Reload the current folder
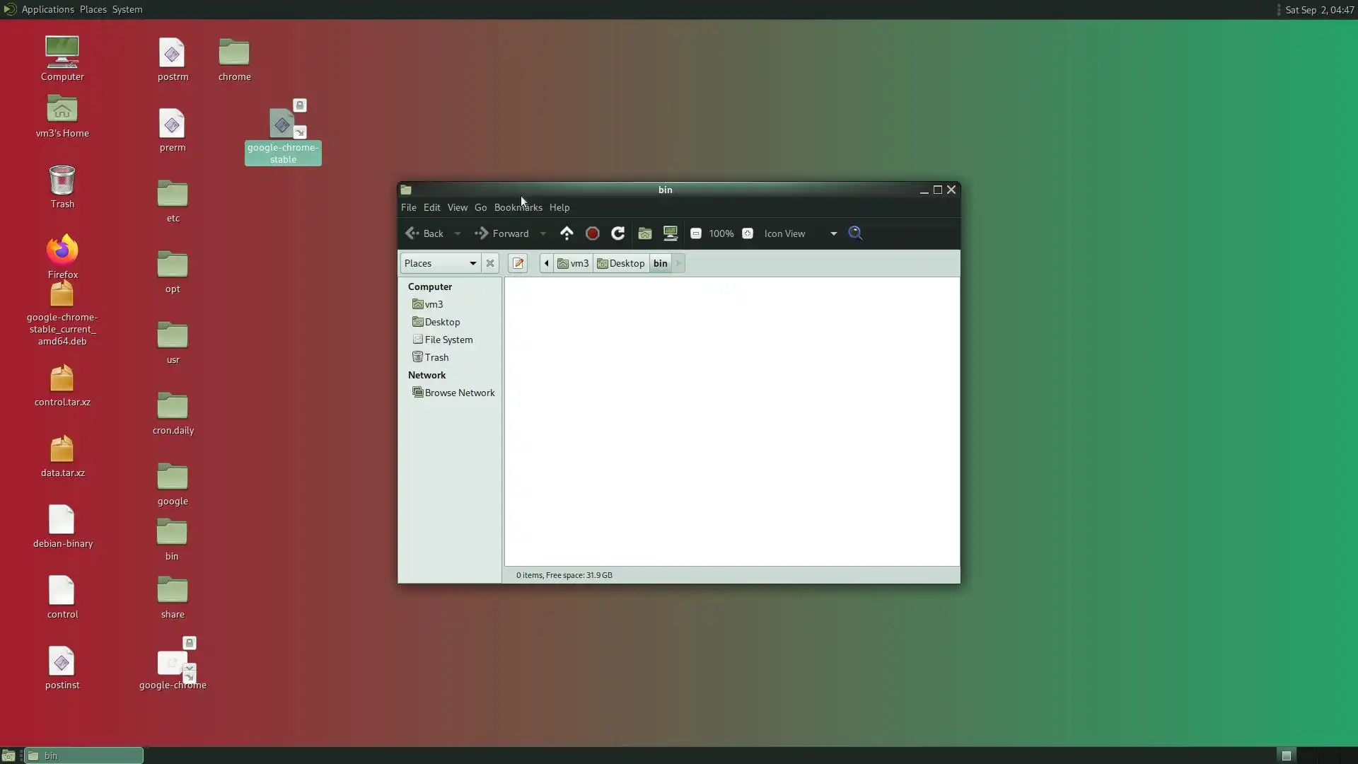This screenshot has height=764, width=1358. [x=617, y=233]
